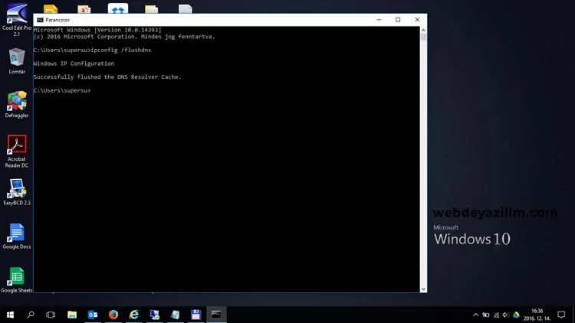Open the Action Center notifications icon

tap(561, 315)
